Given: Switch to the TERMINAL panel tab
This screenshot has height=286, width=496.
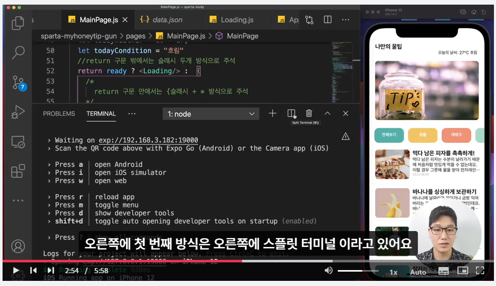Looking at the screenshot, I should (x=101, y=114).
